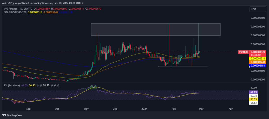Click price axis level 0.000002000
This screenshot has width=269, height=119.
click(x=257, y=80)
